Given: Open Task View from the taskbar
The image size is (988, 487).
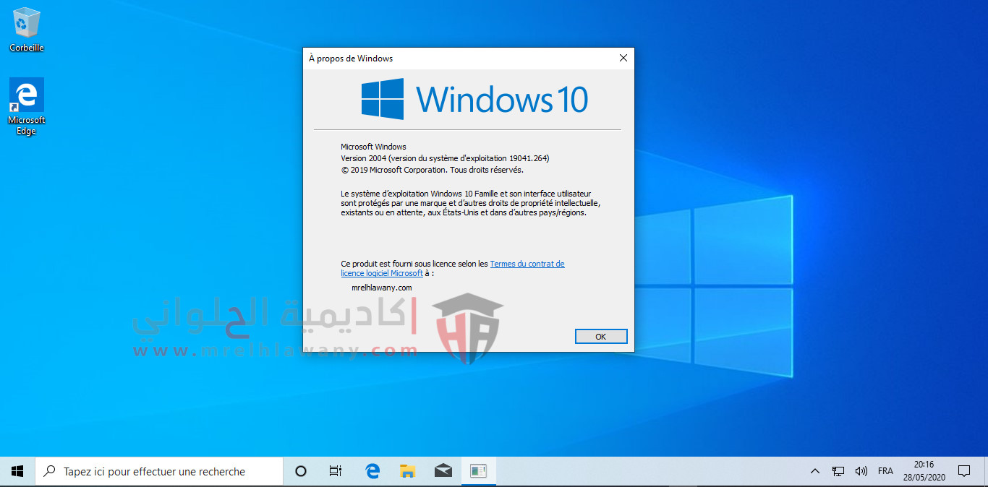Looking at the screenshot, I should tap(336, 471).
